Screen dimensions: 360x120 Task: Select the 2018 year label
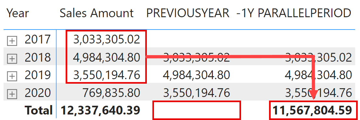38,57
